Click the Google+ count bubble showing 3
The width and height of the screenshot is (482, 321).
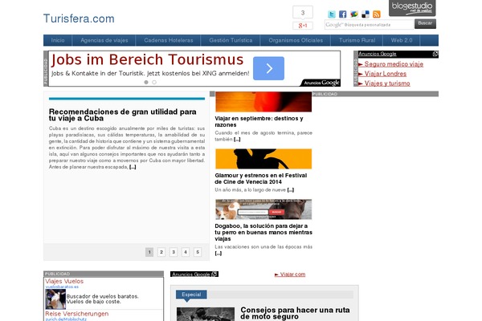coord(303,13)
